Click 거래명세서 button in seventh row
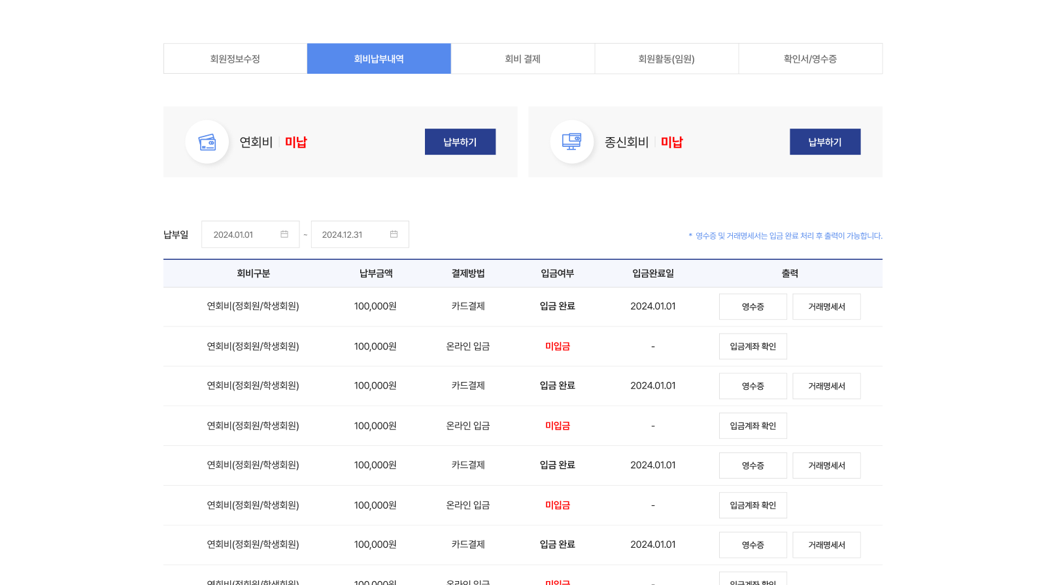 tap(827, 545)
